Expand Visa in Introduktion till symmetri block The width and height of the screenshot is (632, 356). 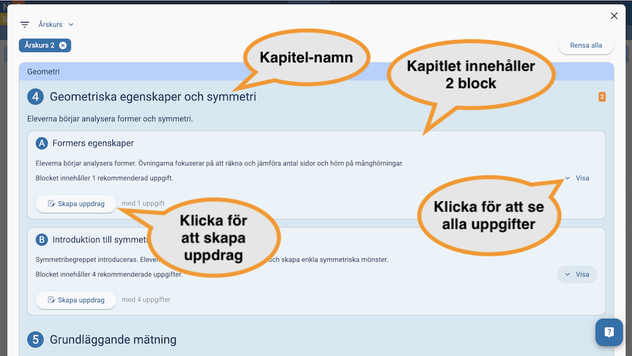coord(577,274)
